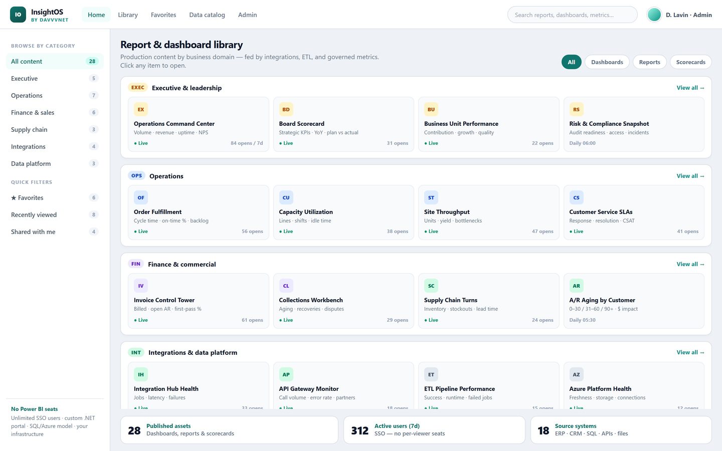This screenshot has width=722, height=451.
Task: Browse the Executive category
Action: (55, 78)
